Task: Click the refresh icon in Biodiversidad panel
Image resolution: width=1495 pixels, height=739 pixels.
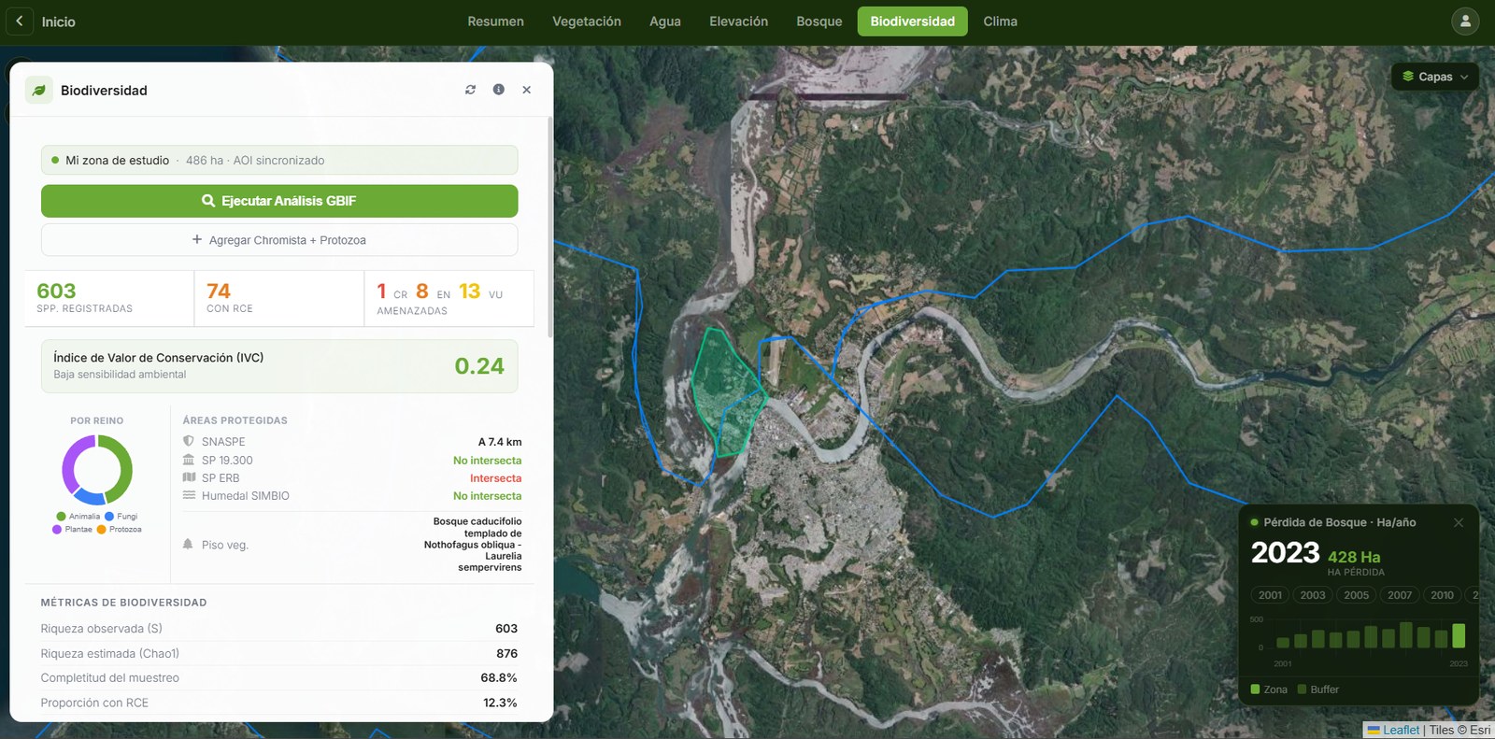Action: (470, 90)
